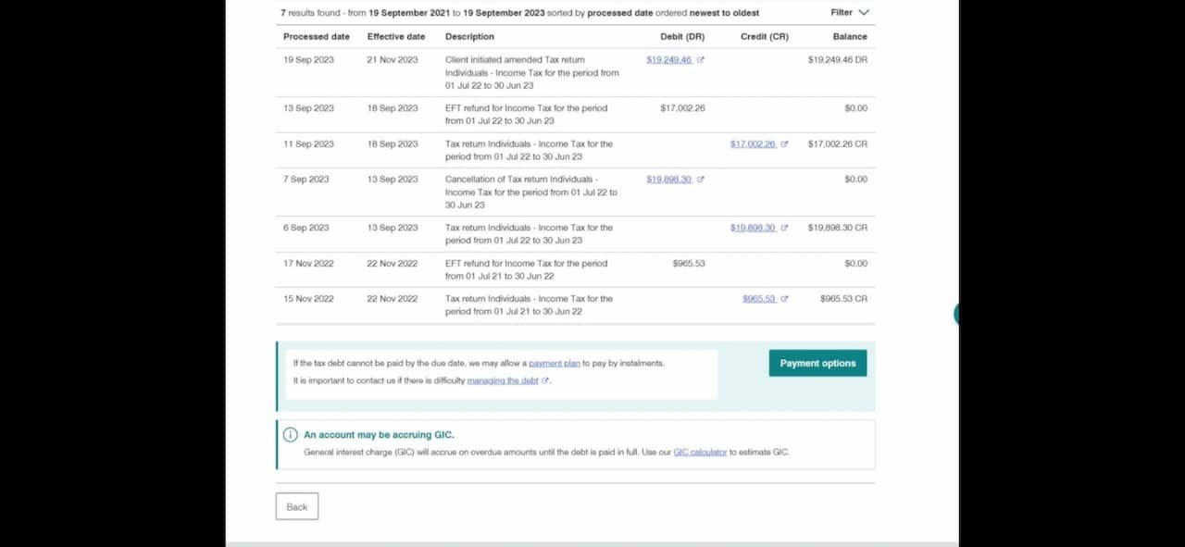Open the 'managing the debt' link
Image resolution: width=1185 pixels, height=547 pixels.
coord(503,381)
